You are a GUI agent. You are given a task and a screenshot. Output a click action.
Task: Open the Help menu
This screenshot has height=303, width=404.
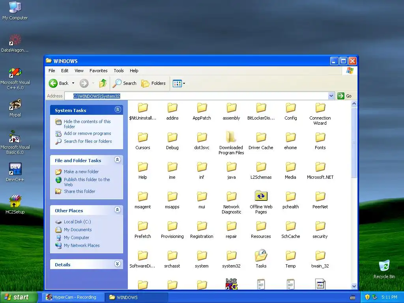(x=134, y=71)
